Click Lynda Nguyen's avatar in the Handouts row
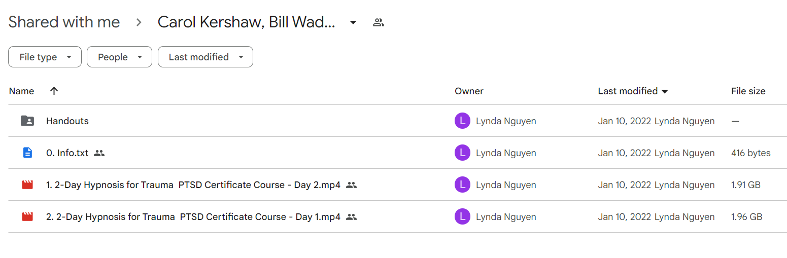This screenshot has height=258, width=787. (x=462, y=121)
